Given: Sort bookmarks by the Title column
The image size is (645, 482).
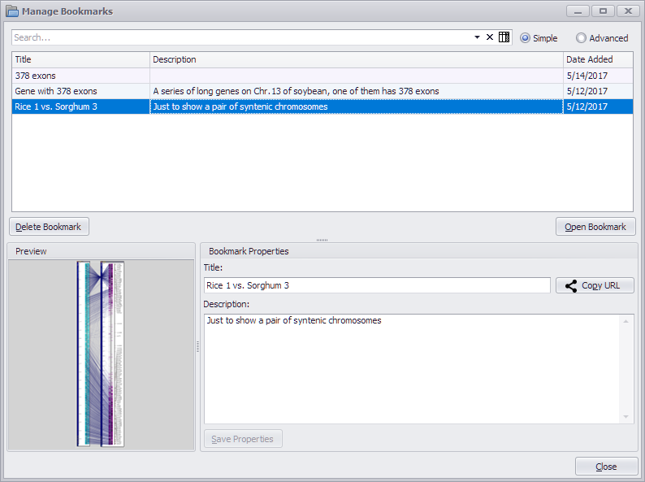Looking at the screenshot, I should (x=80, y=59).
